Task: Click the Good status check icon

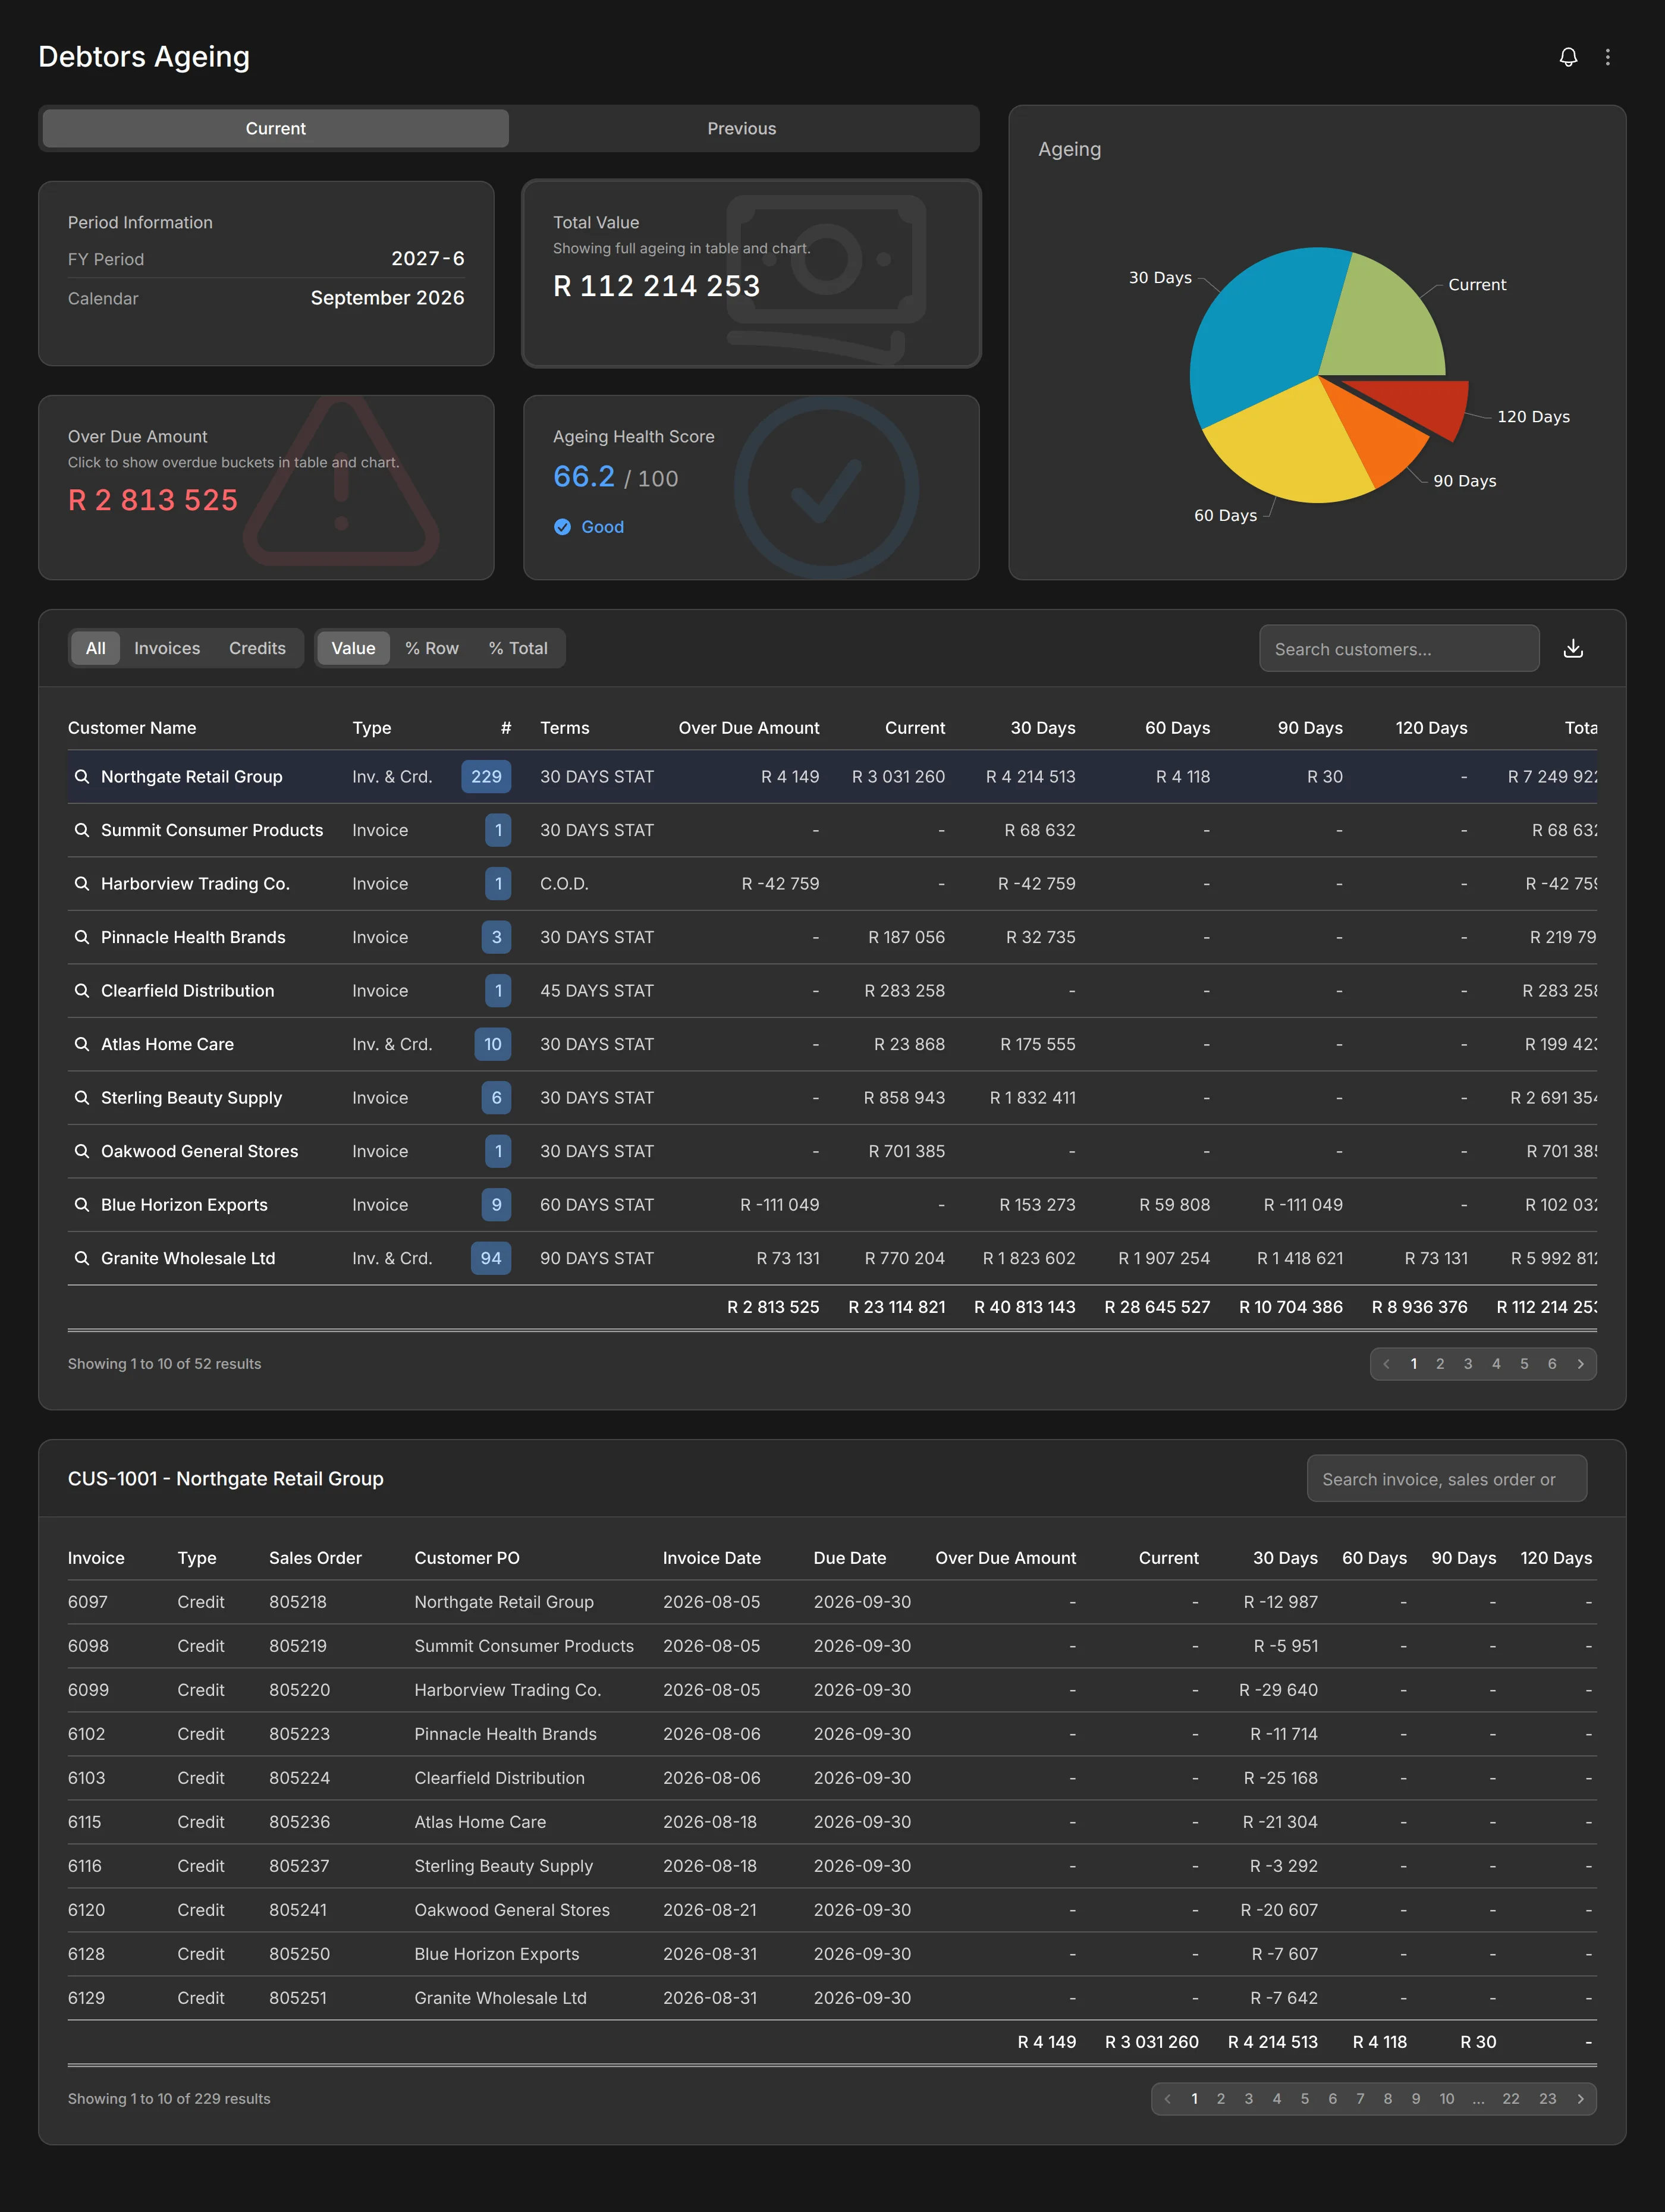Action: (x=562, y=527)
